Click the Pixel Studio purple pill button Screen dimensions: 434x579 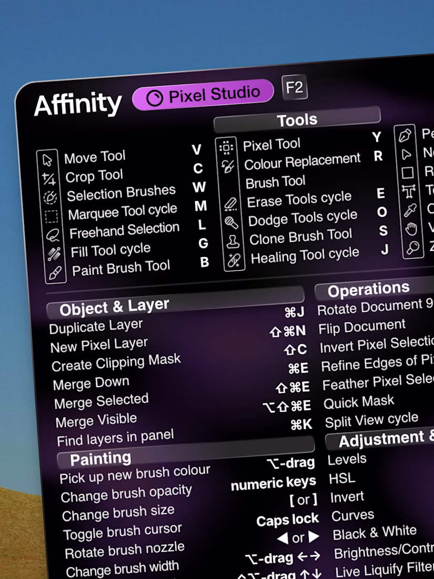tap(203, 95)
